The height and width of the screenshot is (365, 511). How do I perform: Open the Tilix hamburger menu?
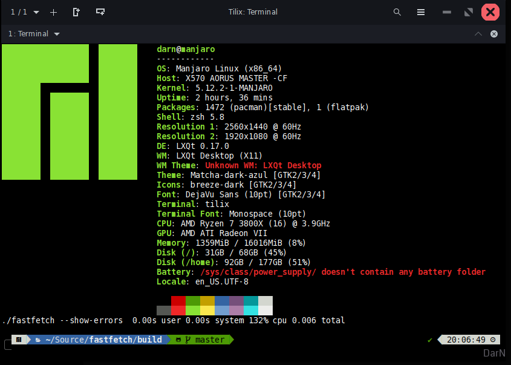[420, 12]
